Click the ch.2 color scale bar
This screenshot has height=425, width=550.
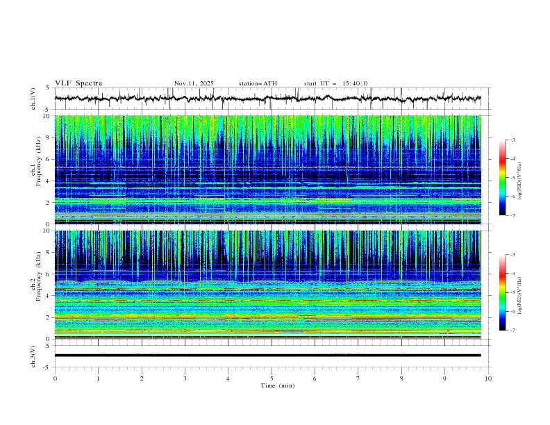click(503, 292)
